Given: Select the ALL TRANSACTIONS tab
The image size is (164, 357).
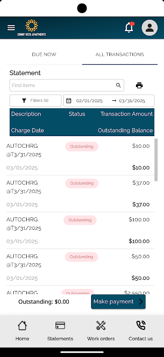Looking at the screenshot, I should [x=120, y=54].
